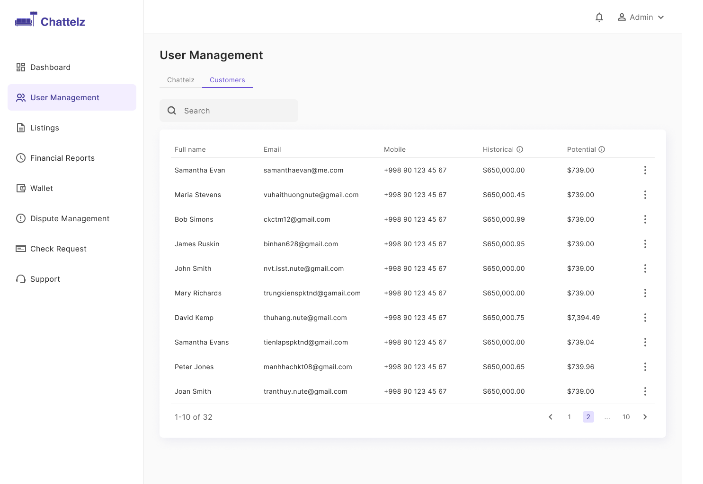
Task: Click the Admin account label
Action: click(x=641, y=17)
